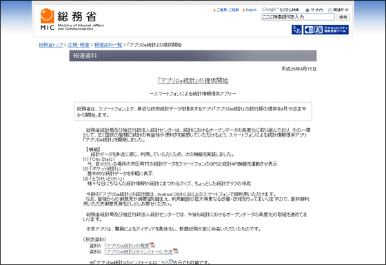Select the サイト内 search radio button

point(307,10)
